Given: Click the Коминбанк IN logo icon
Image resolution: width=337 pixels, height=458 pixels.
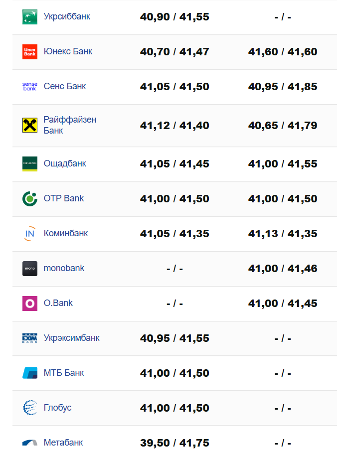Looking at the screenshot, I should (30, 234).
